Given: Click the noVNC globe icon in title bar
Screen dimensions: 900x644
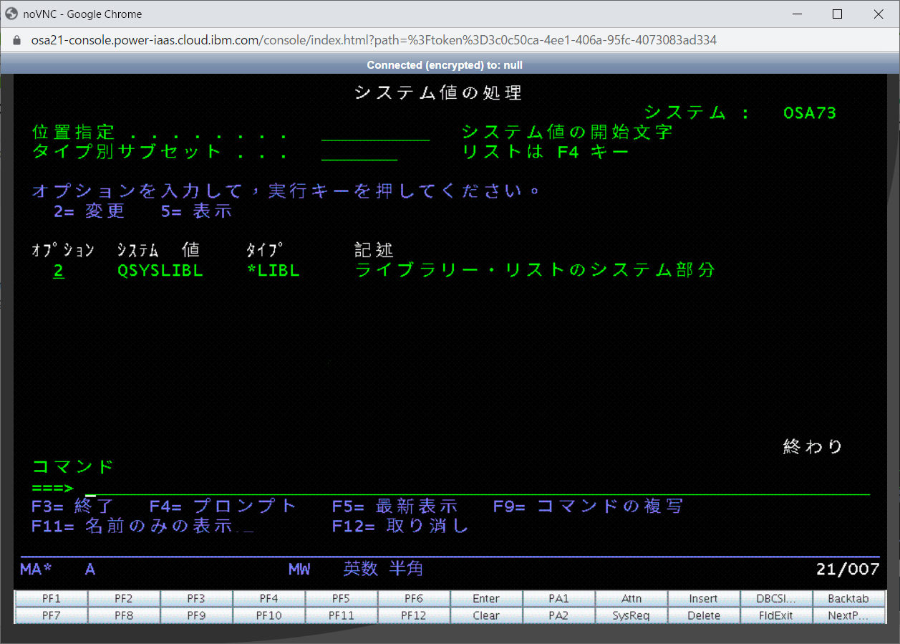Looking at the screenshot, I should (11, 14).
